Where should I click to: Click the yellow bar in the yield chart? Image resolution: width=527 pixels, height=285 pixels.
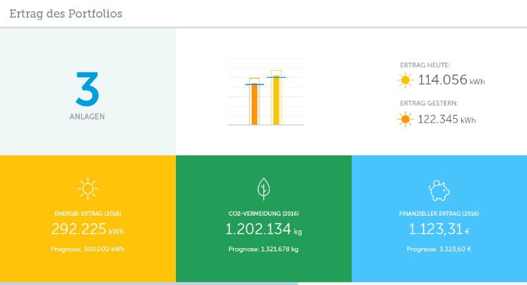click(276, 100)
